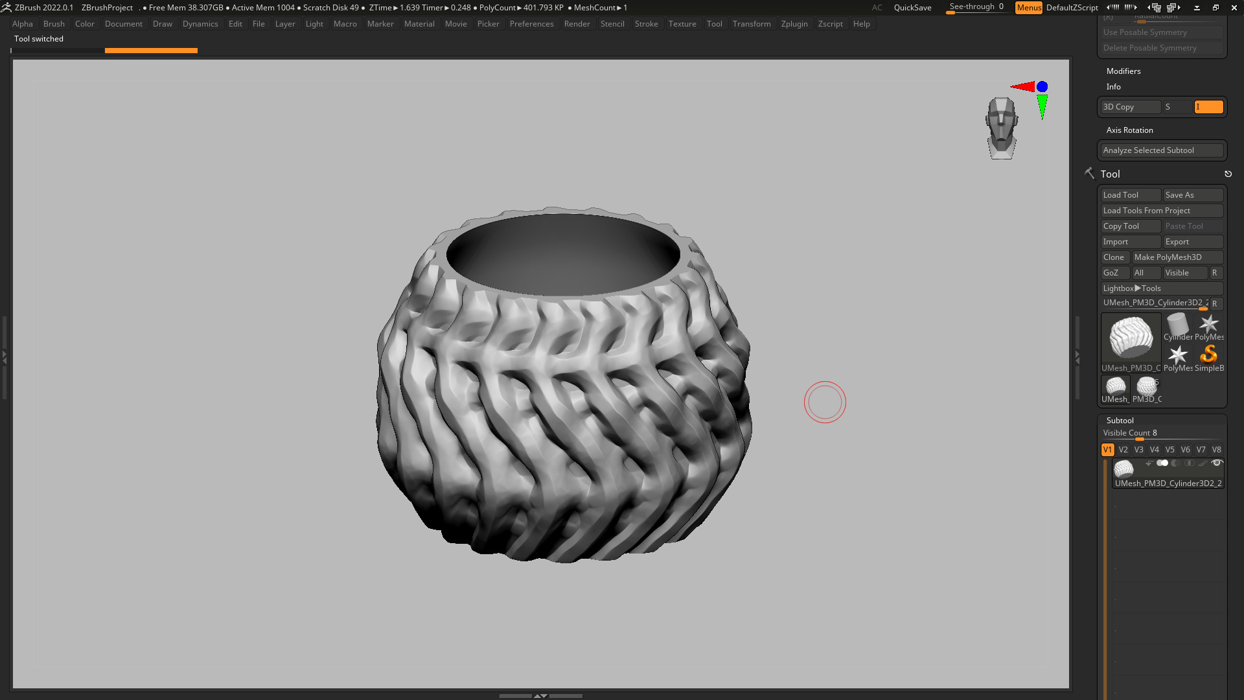1244x700 pixels.
Task: Open the Help menu
Action: point(862,24)
